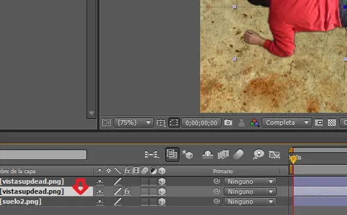The image size is (347, 215).
Task: Click quality slash column header icon
Action: [118, 171]
